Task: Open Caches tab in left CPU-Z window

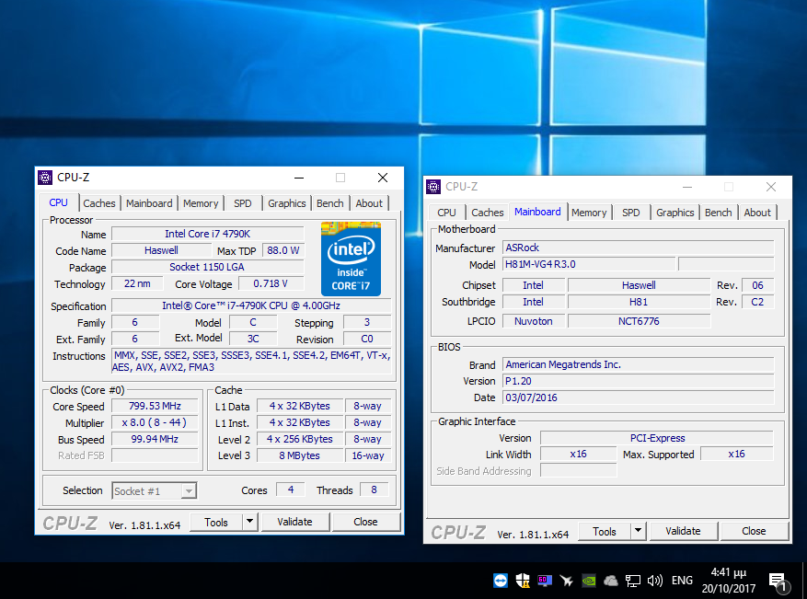Action: pos(98,203)
